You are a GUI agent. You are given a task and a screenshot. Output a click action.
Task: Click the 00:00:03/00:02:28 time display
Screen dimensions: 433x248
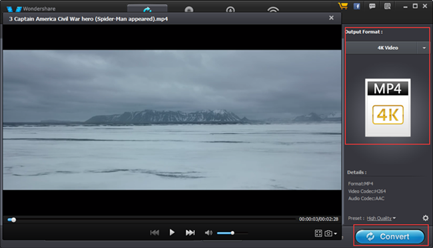[318, 219]
